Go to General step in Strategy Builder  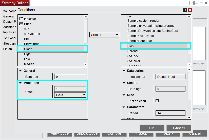[x=9, y=16]
